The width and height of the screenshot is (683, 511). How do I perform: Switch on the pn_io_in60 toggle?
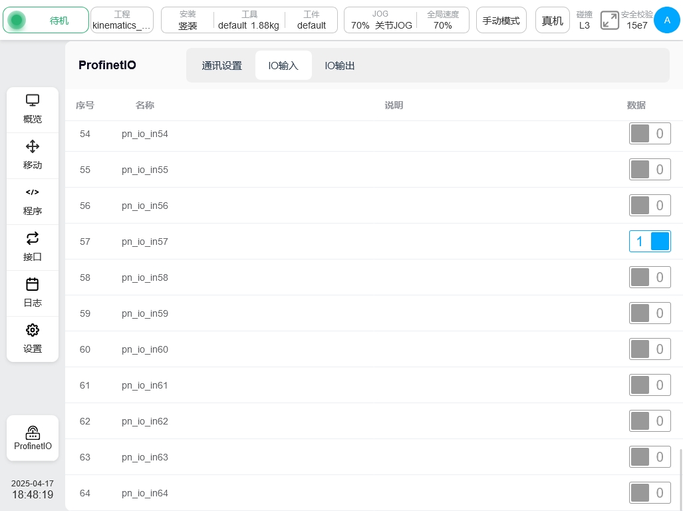pyautogui.click(x=650, y=349)
